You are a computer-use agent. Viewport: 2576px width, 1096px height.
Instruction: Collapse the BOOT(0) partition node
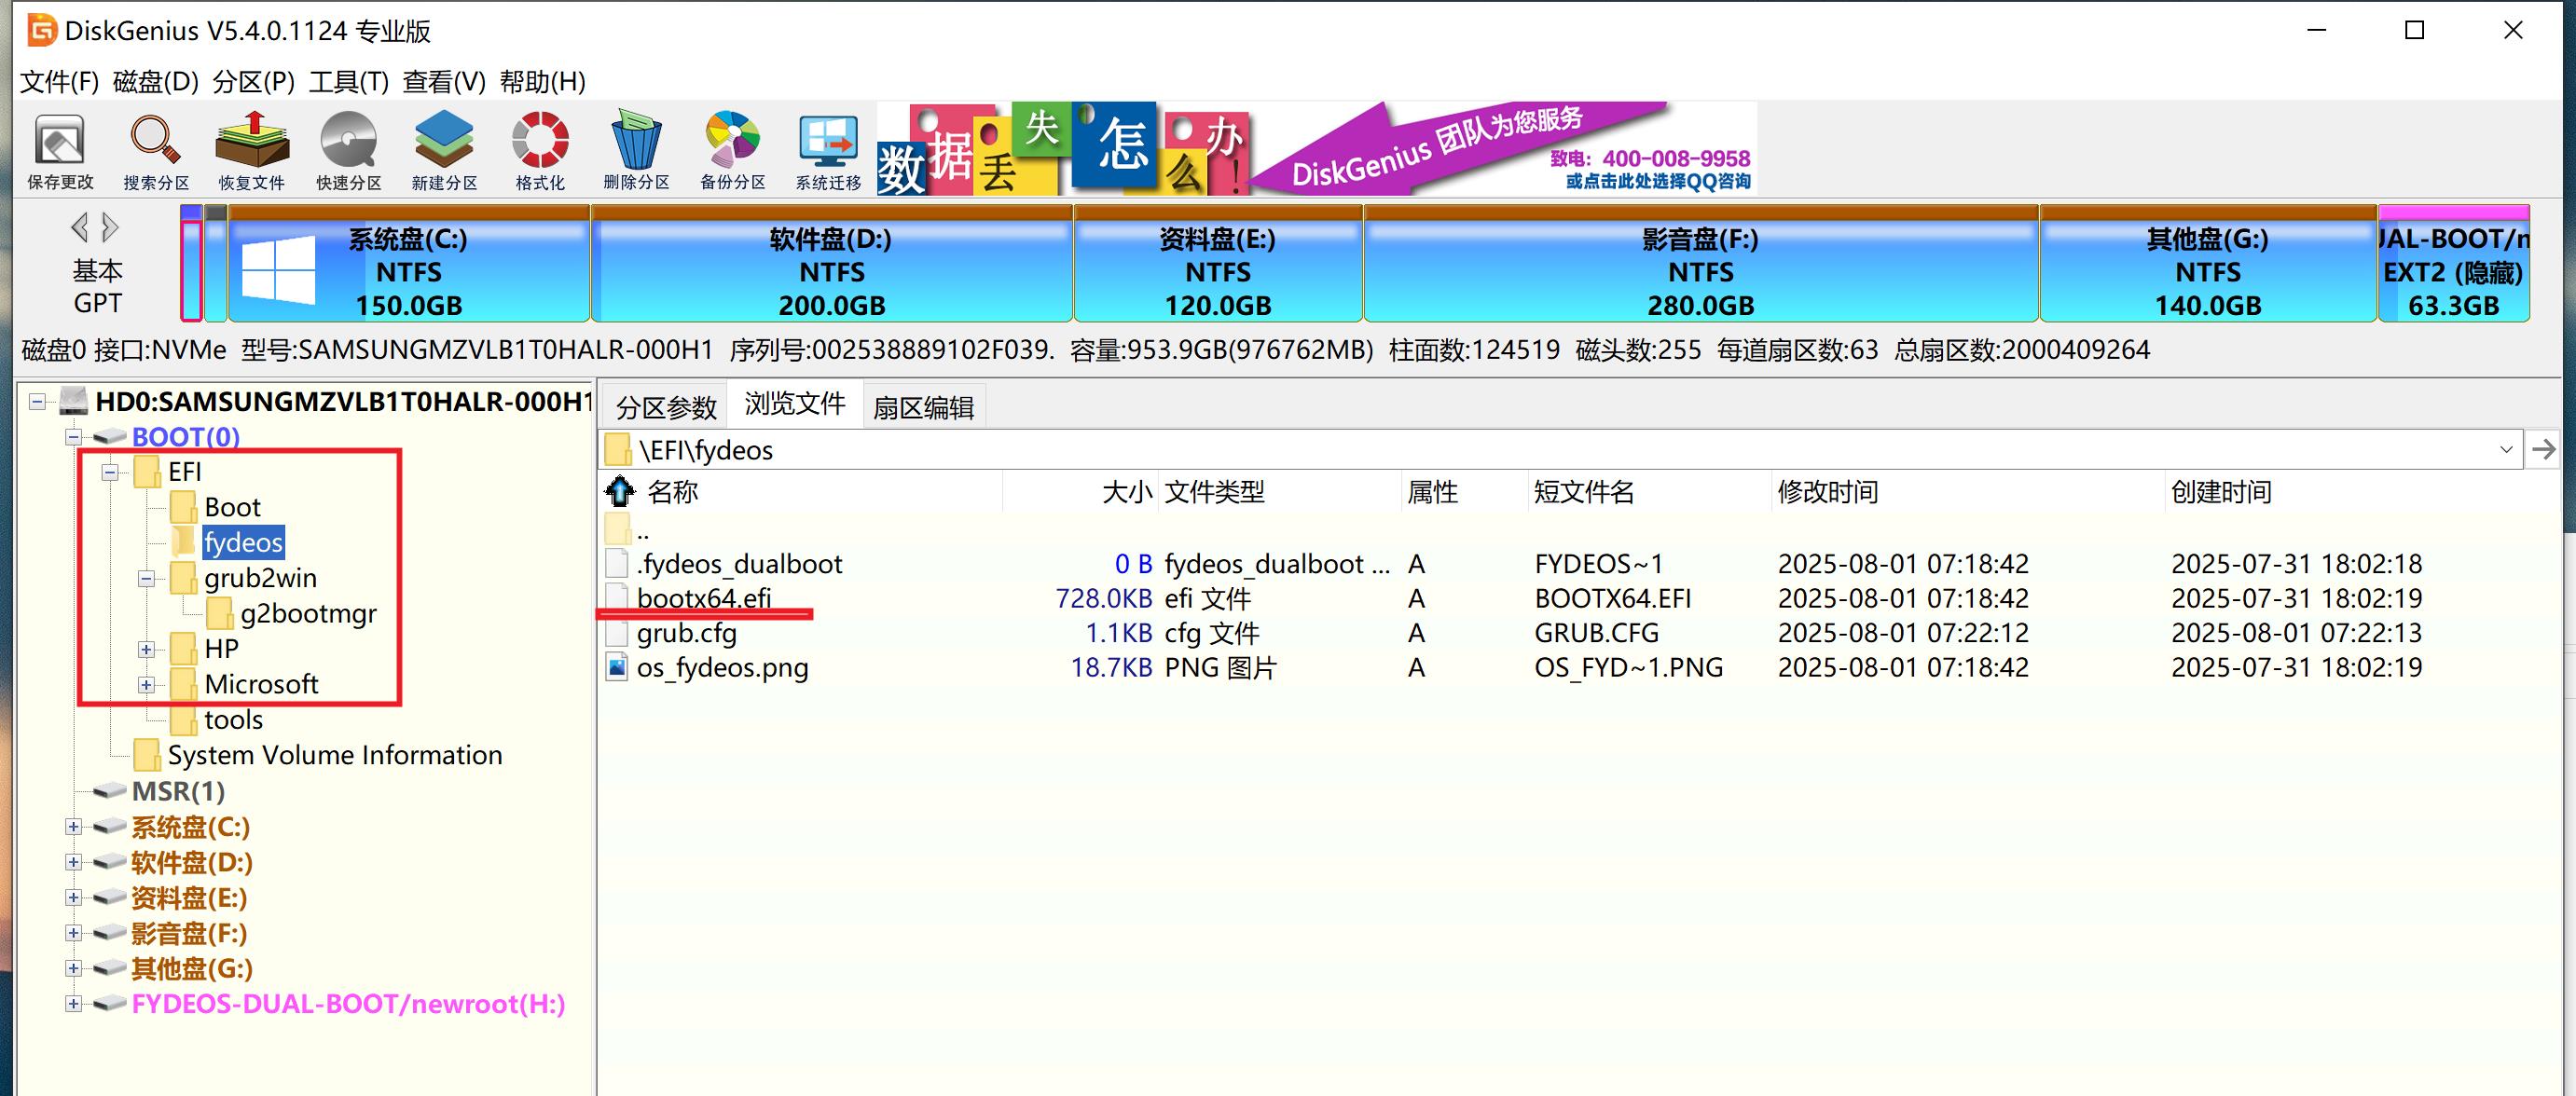click(73, 437)
